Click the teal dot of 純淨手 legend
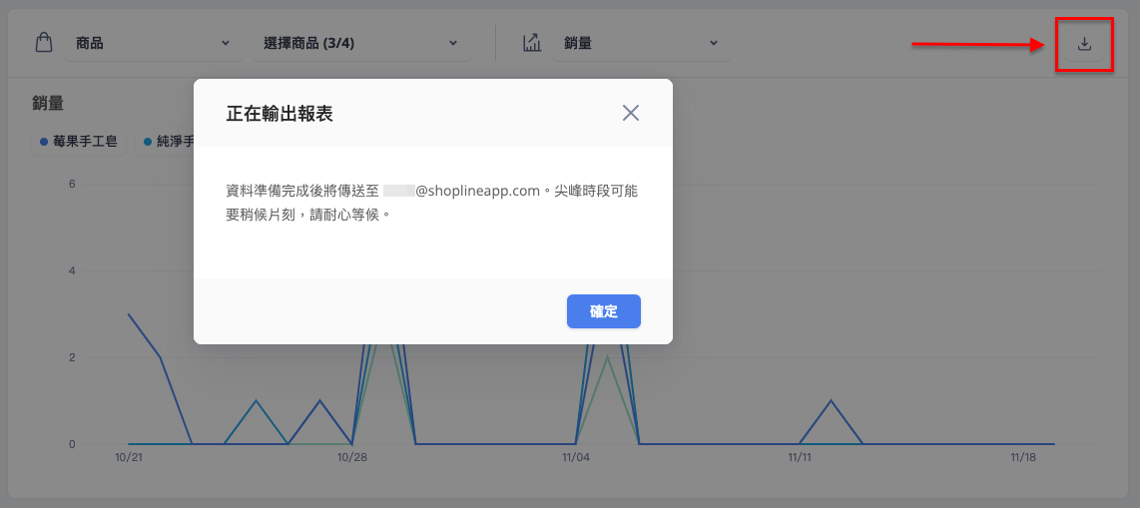 148,143
